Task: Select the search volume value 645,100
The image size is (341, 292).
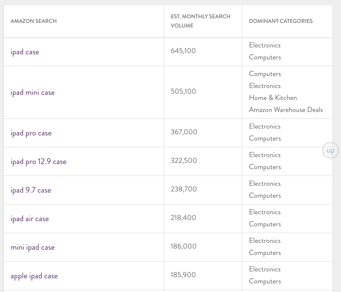Action: 183,51
